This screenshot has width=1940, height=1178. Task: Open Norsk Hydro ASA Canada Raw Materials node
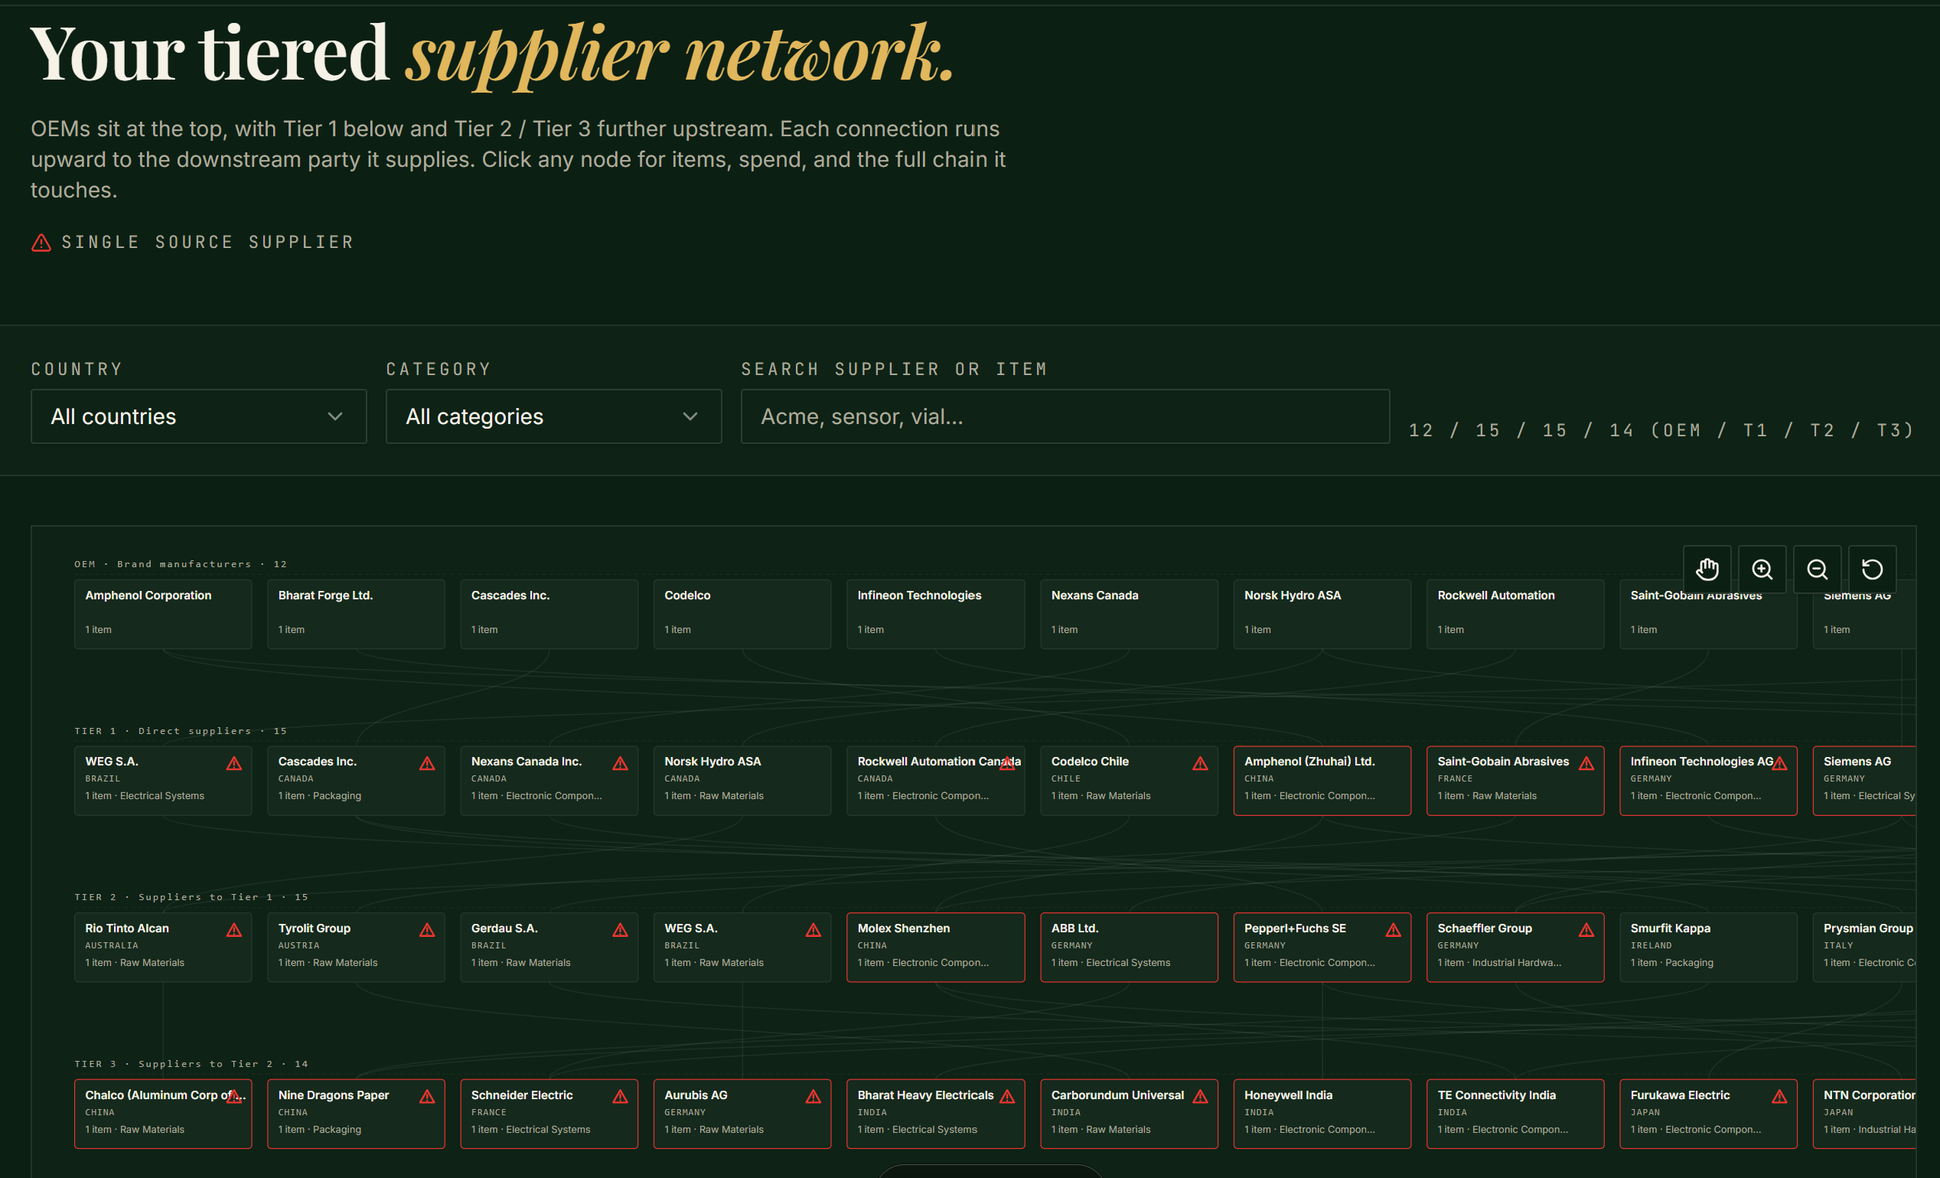(x=742, y=780)
